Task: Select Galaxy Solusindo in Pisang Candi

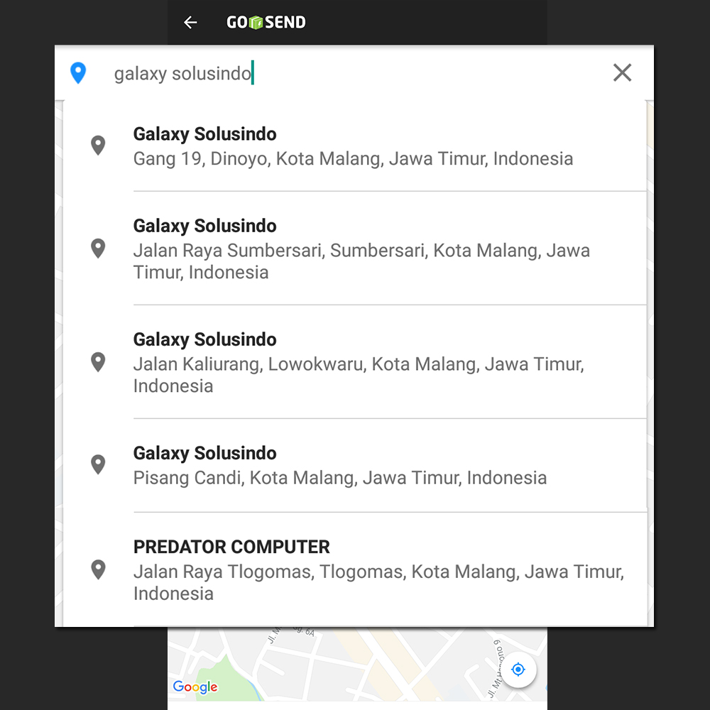Action: pyautogui.click(x=205, y=454)
